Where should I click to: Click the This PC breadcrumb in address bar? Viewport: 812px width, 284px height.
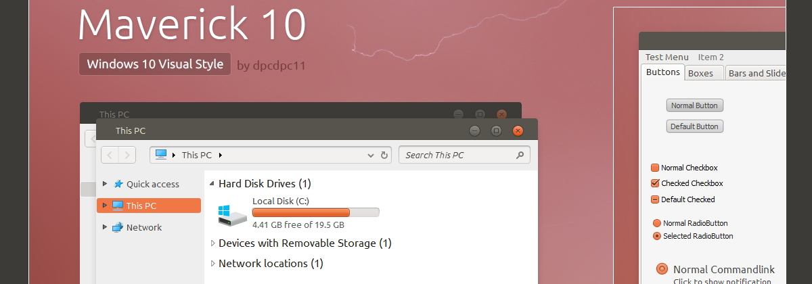(196, 155)
